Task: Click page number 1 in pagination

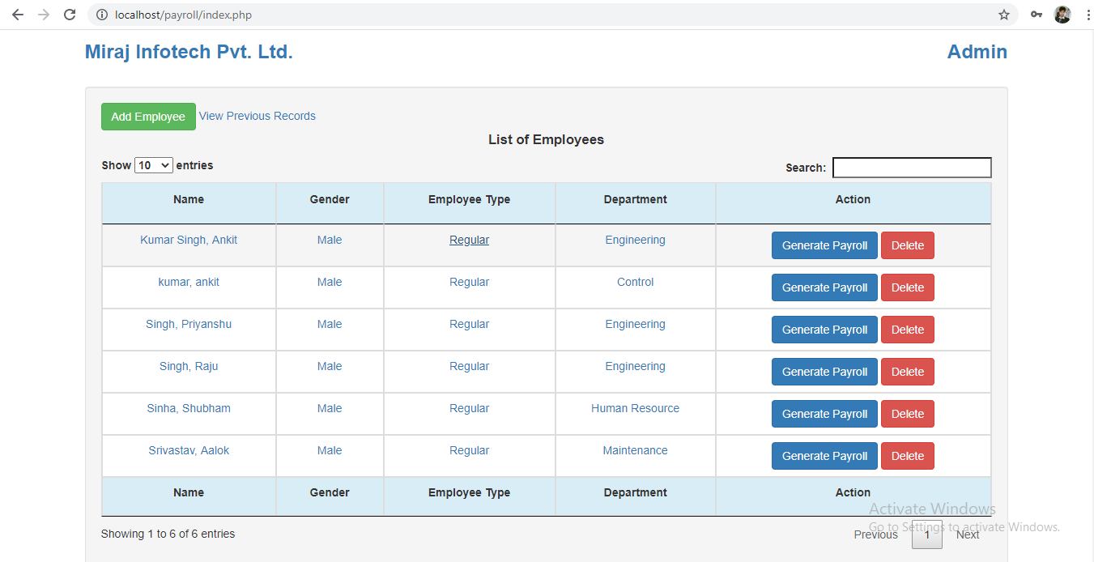Action: point(926,534)
